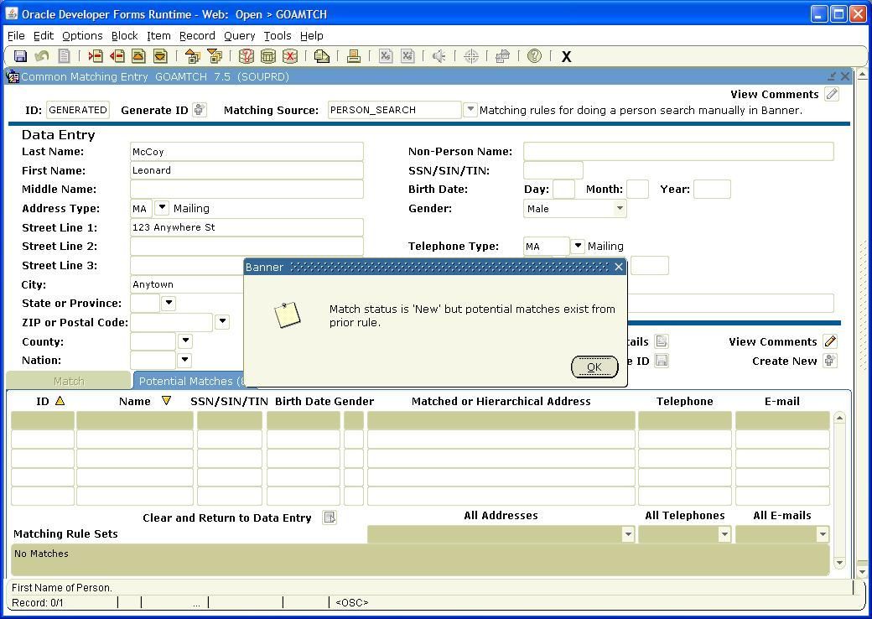The width and height of the screenshot is (872, 619).
Task: Click the Create New icon
Action: pos(830,361)
